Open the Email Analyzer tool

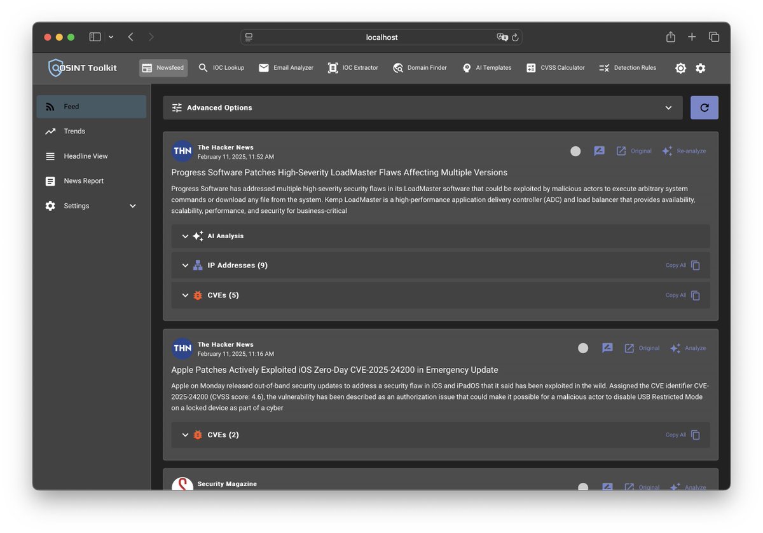tap(285, 67)
